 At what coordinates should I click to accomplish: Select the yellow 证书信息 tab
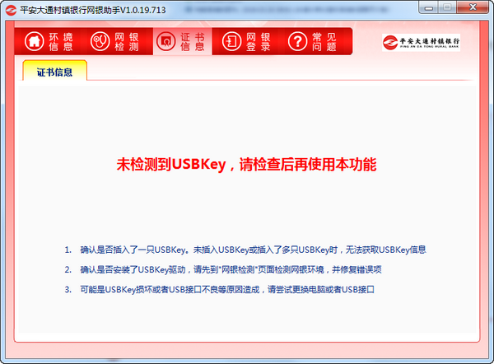point(55,70)
